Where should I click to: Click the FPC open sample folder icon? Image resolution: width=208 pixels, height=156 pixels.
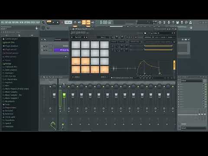coord(145,33)
